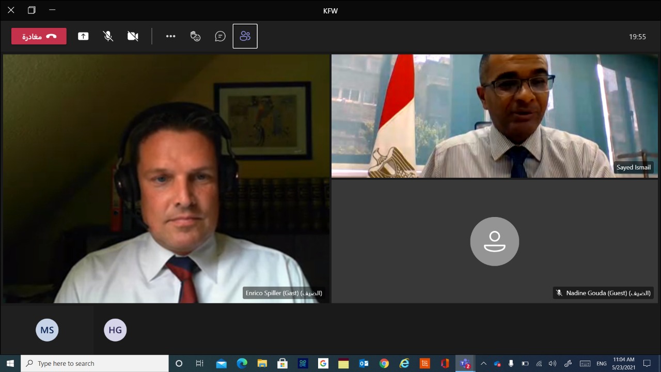Open Outlook from the taskbar
661x372 pixels.
(x=364, y=364)
